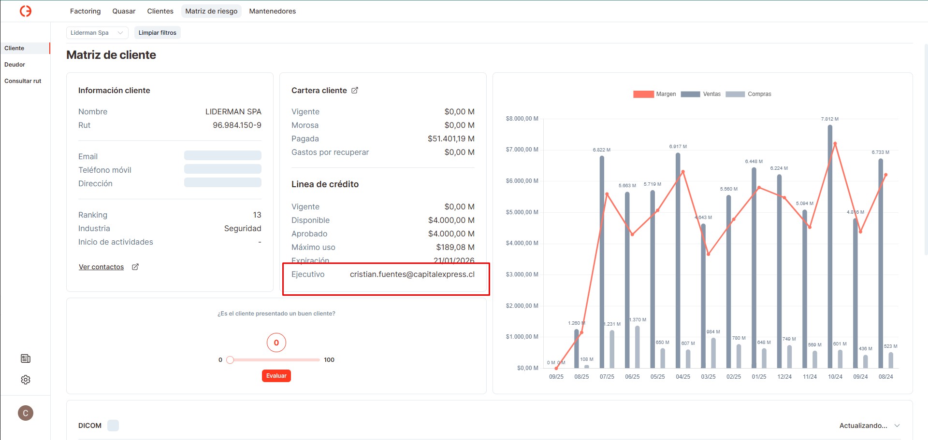Open external link icon beside Cartera cliente
Screen dimensions: 928x440
pos(355,90)
